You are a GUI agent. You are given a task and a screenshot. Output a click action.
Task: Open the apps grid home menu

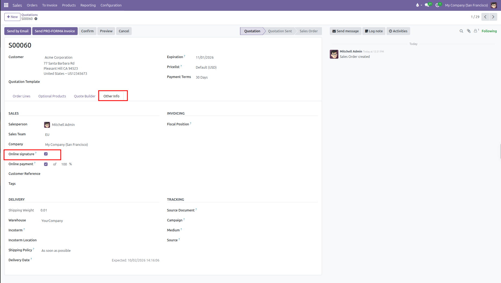(6, 5)
